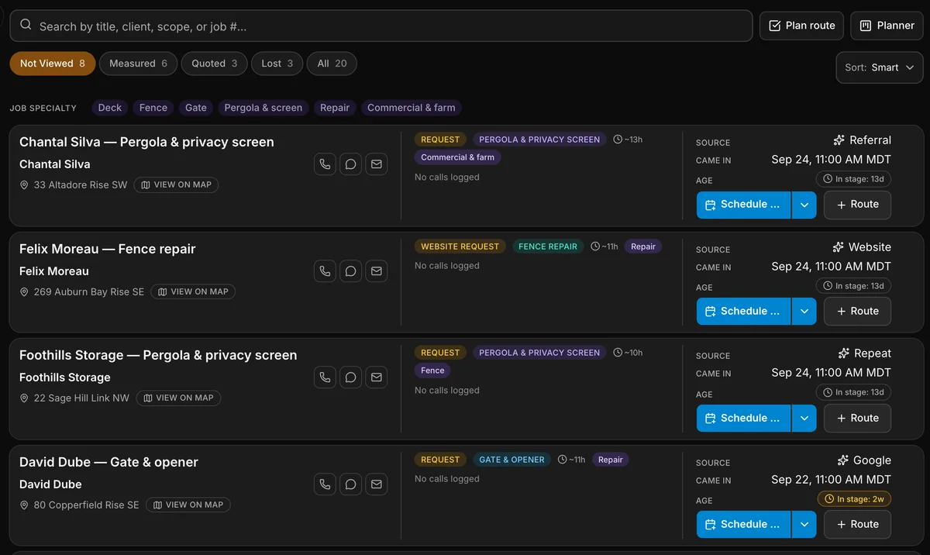
Task: Call Foothills Storage using phone icon
Action: coord(325,377)
